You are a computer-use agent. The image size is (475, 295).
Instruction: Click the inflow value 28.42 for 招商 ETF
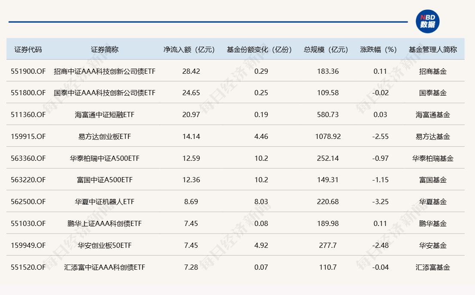coord(192,71)
